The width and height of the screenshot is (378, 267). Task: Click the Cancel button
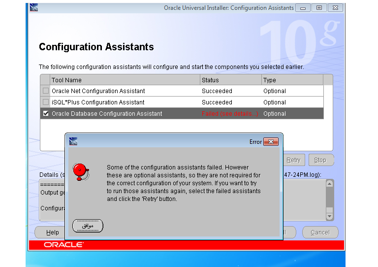click(x=320, y=233)
